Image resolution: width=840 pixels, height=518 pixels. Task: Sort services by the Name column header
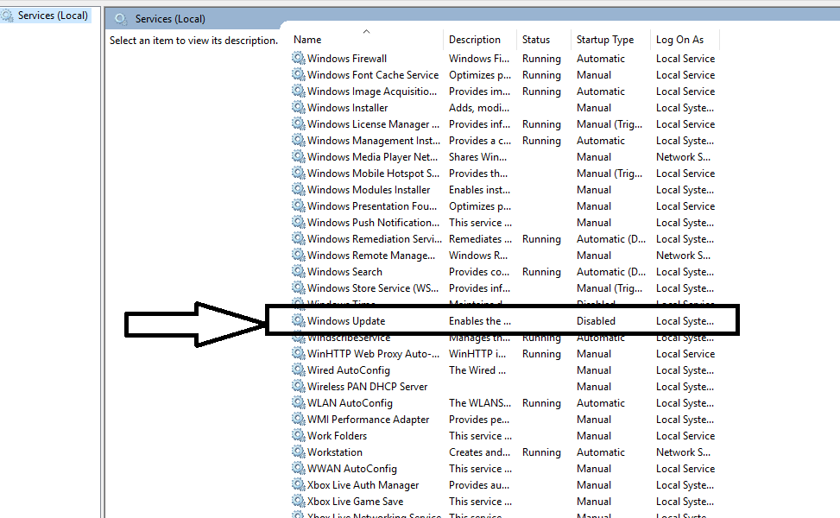point(307,40)
